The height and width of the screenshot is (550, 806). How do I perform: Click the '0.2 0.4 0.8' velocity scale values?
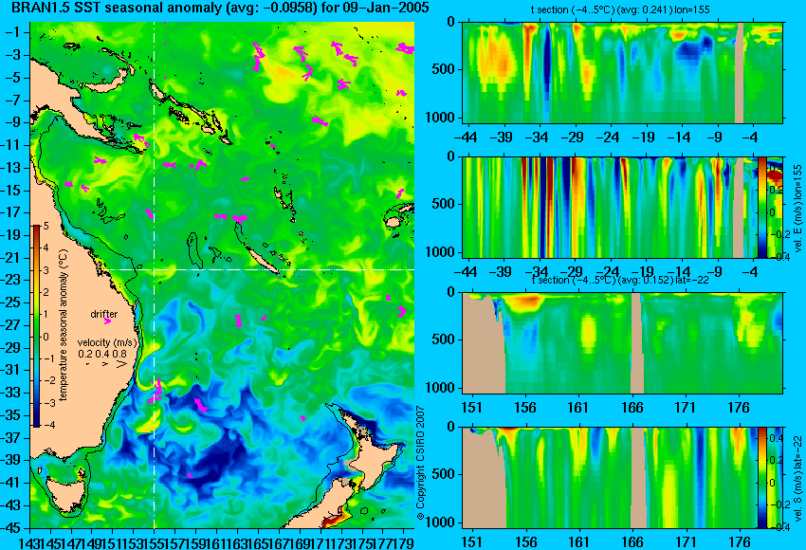(102, 354)
